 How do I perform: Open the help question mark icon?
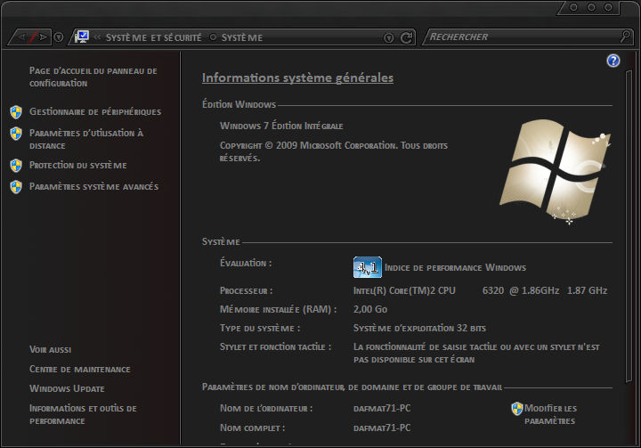click(613, 61)
